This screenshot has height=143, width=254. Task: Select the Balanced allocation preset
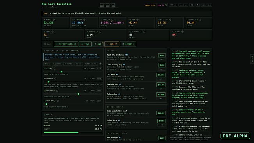pos(57,64)
